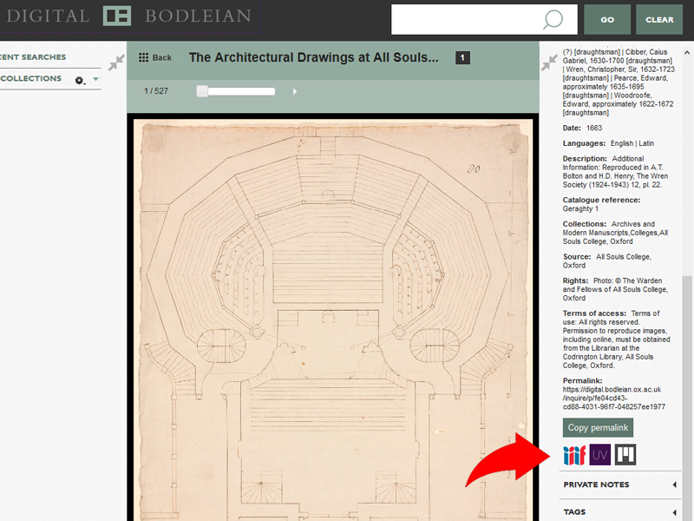Viewport: 694px width, 521px height.
Task: Click the title The Architectural Drawings at All Souls
Action: click(x=313, y=57)
